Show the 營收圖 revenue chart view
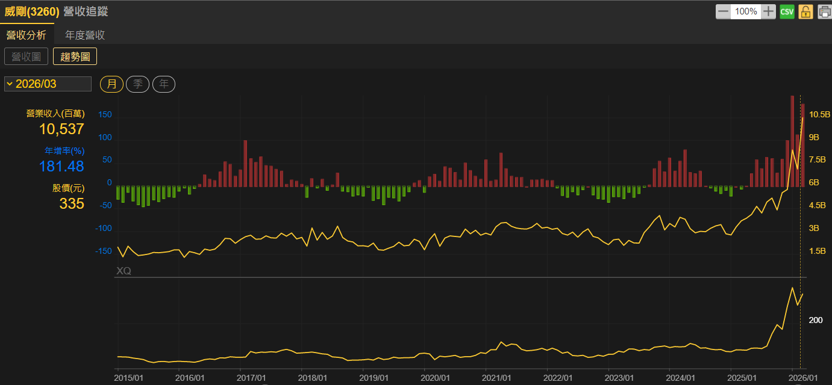The height and width of the screenshot is (385, 832). point(27,57)
